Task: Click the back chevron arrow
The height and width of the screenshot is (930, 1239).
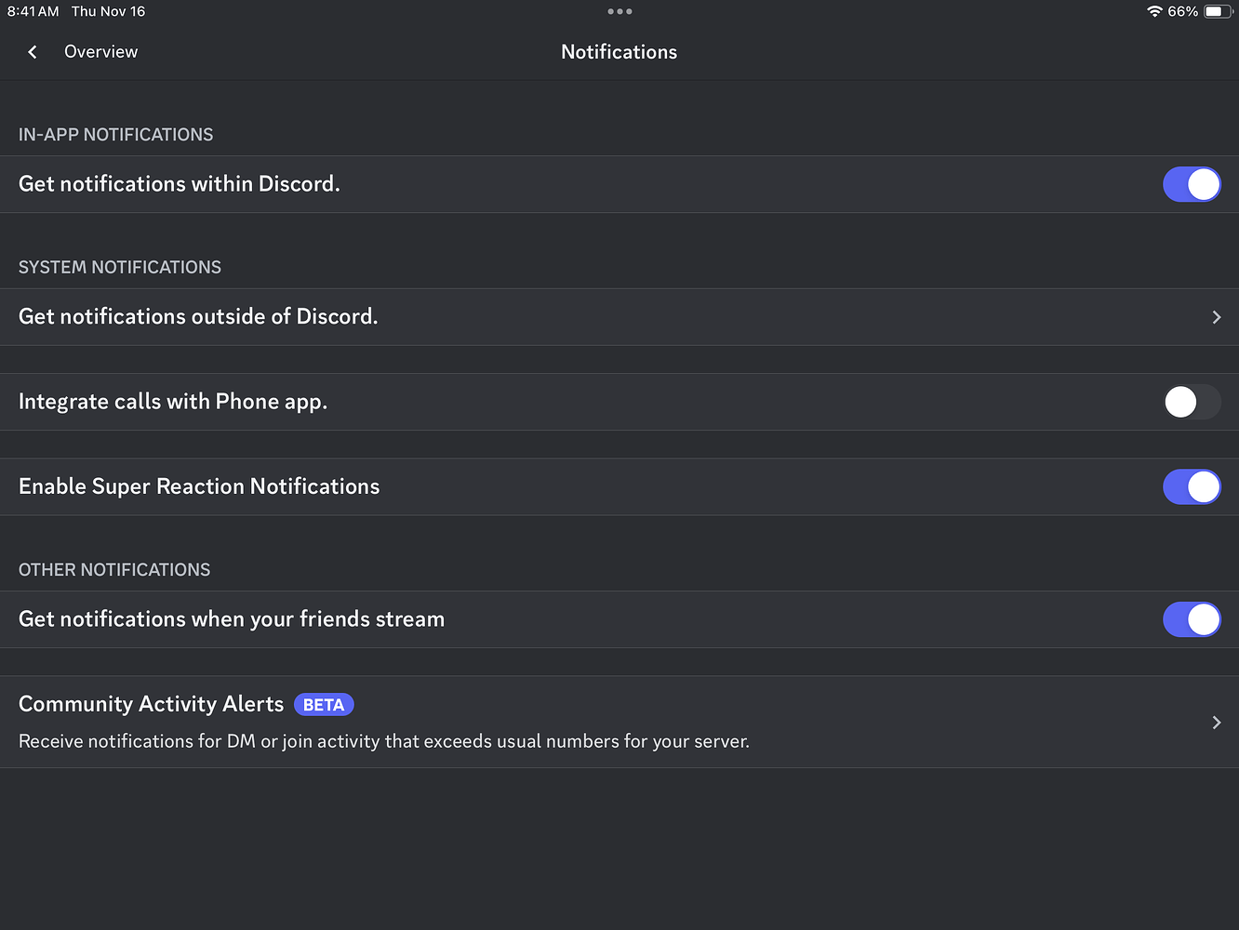Action: coord(33,51)
